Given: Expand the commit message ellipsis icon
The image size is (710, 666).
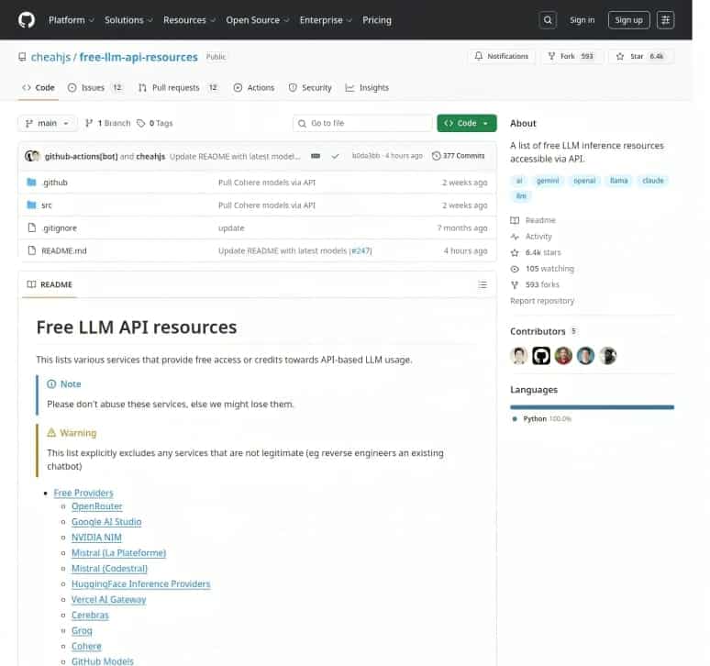Looking at the screenshot, I should 316,156.
